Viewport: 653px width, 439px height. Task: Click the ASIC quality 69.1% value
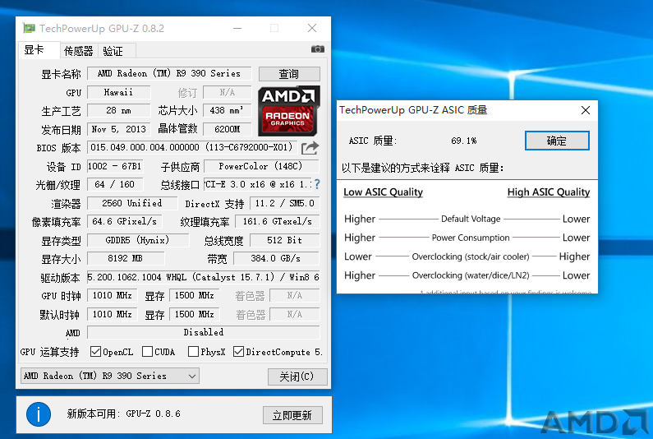pos(463,141)
